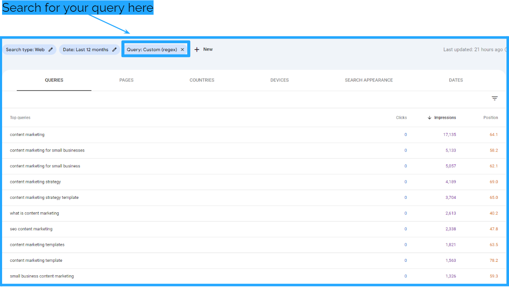The image size is (509, 287).
Task: Open the Date: Last 12 months chip
Action: pos(85,50)
